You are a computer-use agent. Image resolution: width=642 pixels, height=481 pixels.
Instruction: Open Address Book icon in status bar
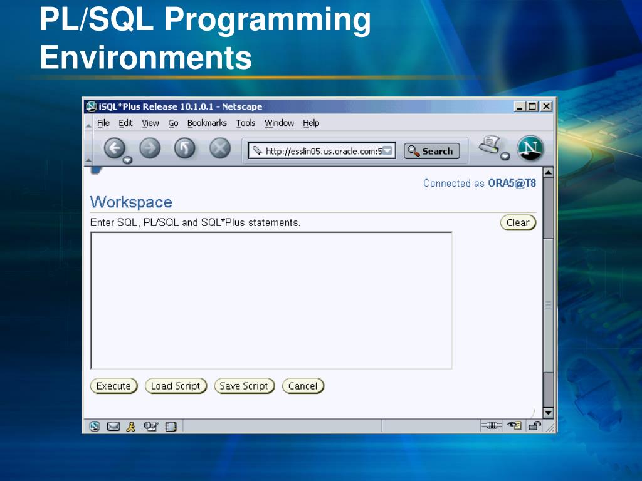(x=171, y=427)
